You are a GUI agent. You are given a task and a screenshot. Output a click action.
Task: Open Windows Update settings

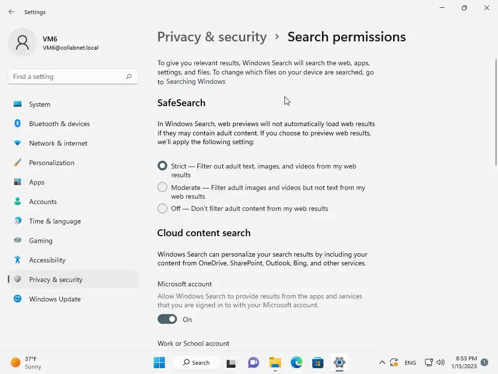click(54, 299)
